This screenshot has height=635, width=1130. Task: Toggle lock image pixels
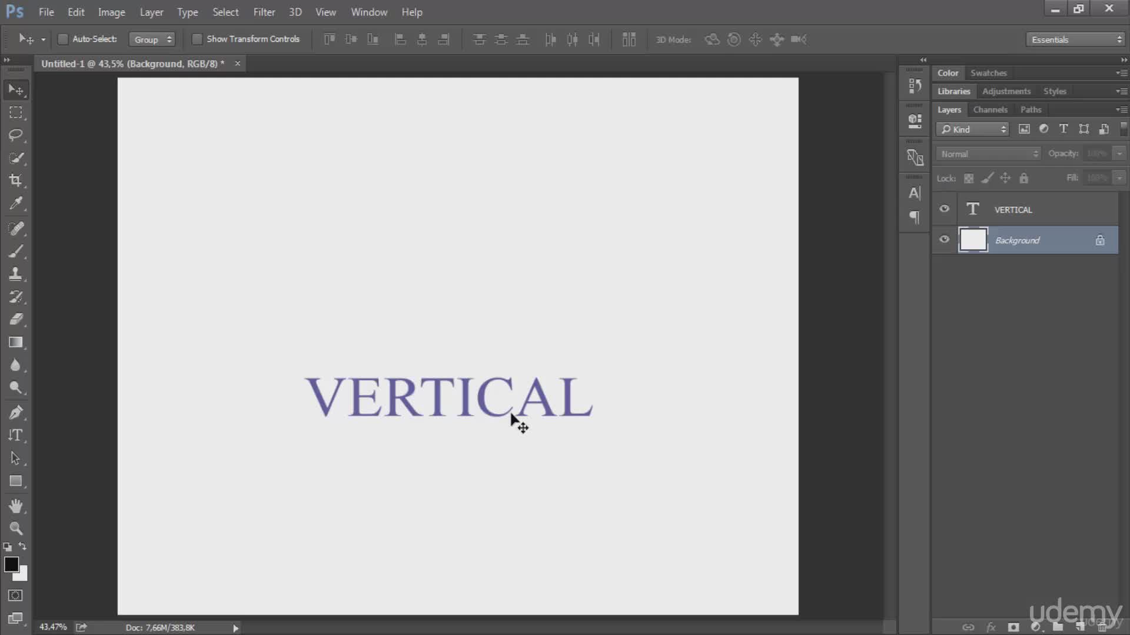point(988,178)
